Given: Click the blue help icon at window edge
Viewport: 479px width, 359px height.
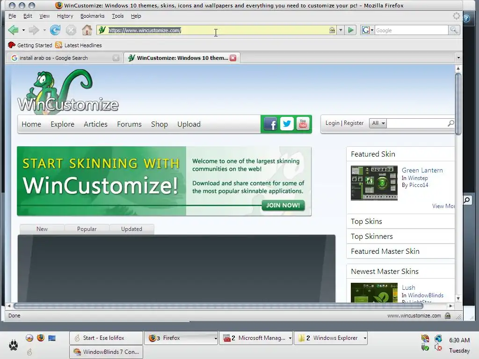Looking at the screenshot, I should coord(466,18).
